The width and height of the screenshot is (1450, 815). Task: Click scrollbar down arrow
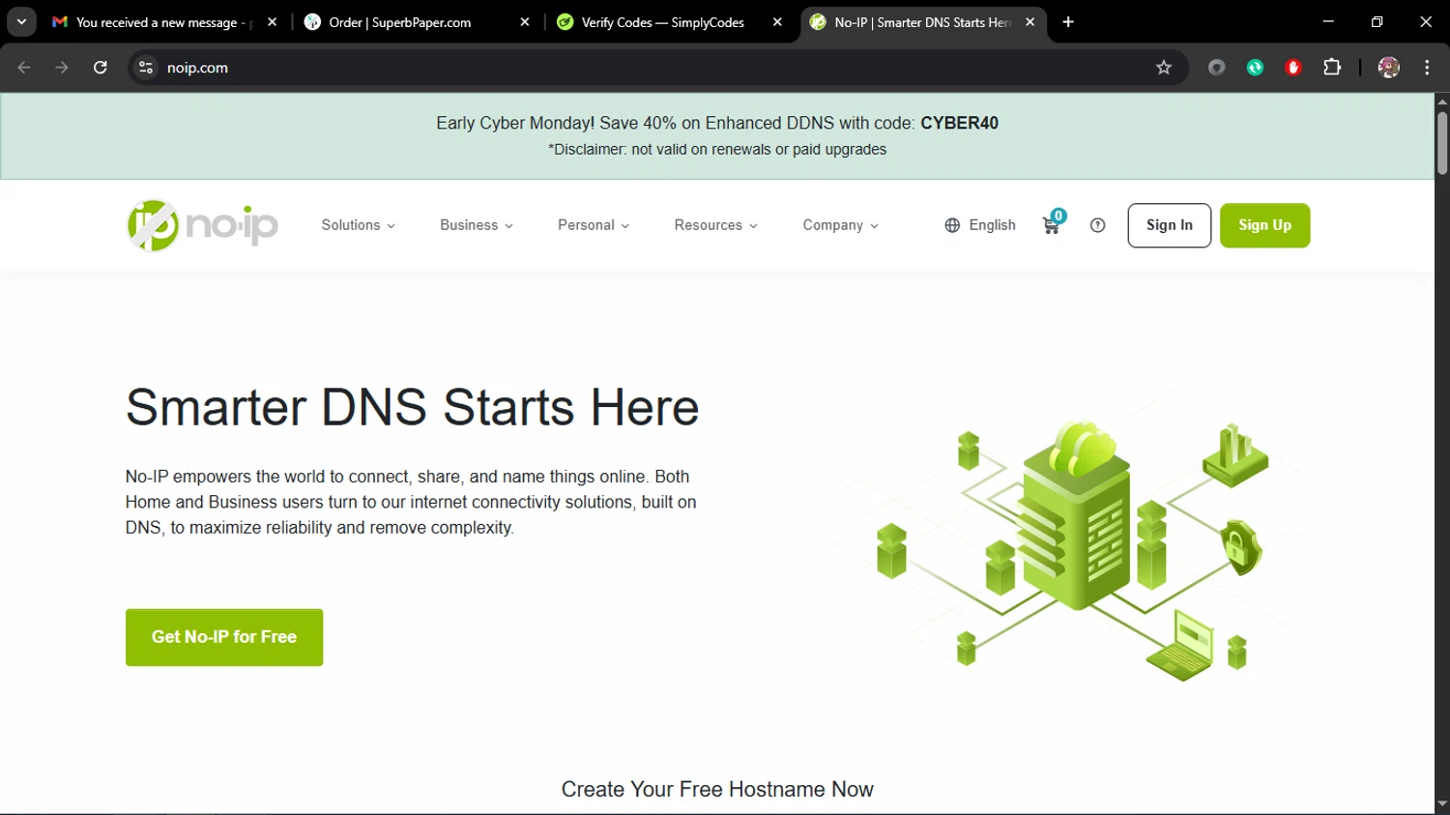(1442, 804)
